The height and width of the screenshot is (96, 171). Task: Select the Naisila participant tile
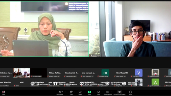72,82
